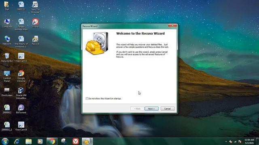Viewport: 259px width, 145px height.
Task: Open the taskbar clock showing 11:58 AM
Action: (249, 141)
